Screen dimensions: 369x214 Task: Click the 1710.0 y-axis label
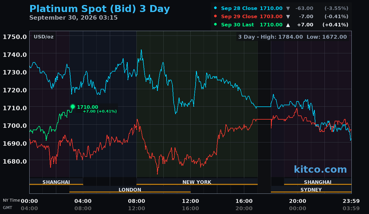[15, 108]
